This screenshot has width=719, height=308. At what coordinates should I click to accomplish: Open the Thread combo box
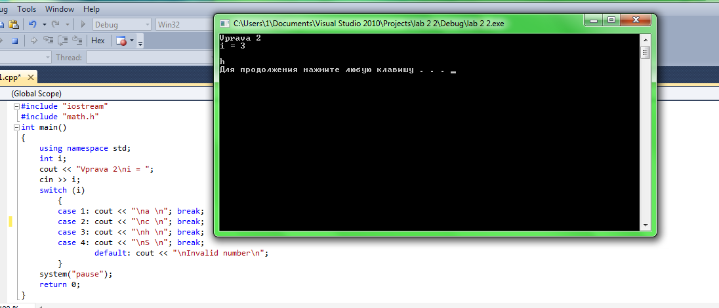click(x=149, y=57)
